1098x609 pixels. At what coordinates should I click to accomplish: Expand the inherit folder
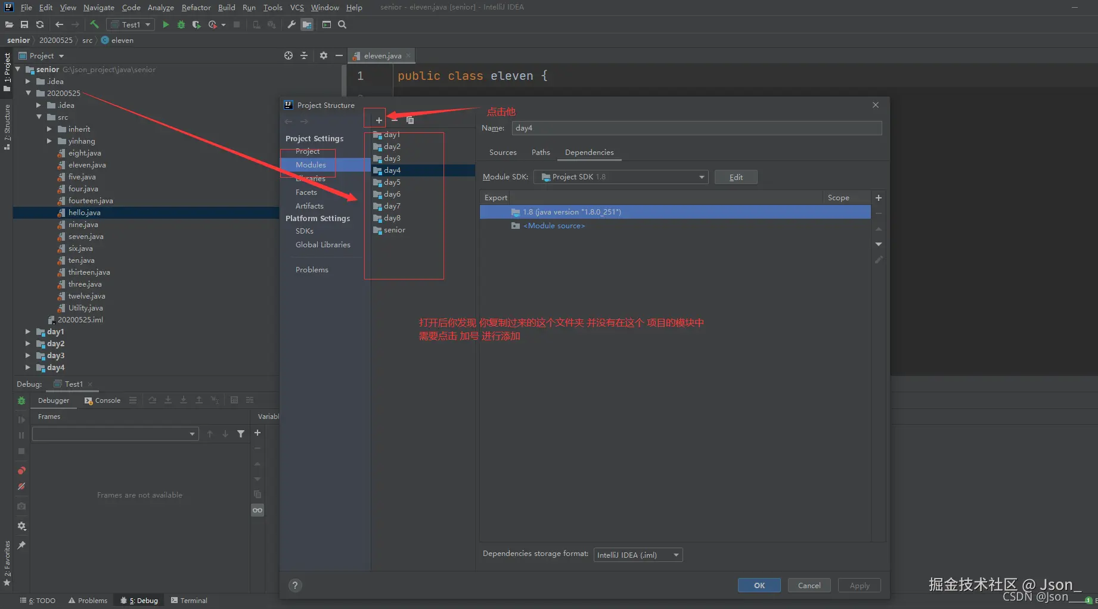[49, 129]
